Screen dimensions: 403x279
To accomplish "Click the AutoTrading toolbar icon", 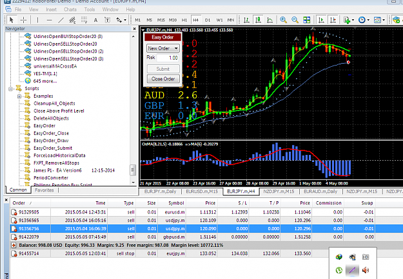I will (x=397, y=20).
